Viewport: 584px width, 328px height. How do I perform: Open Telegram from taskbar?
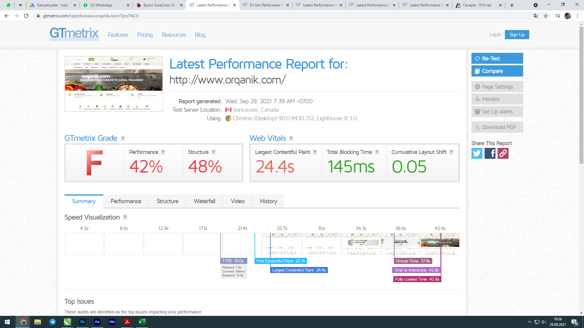tap(53, 322)
